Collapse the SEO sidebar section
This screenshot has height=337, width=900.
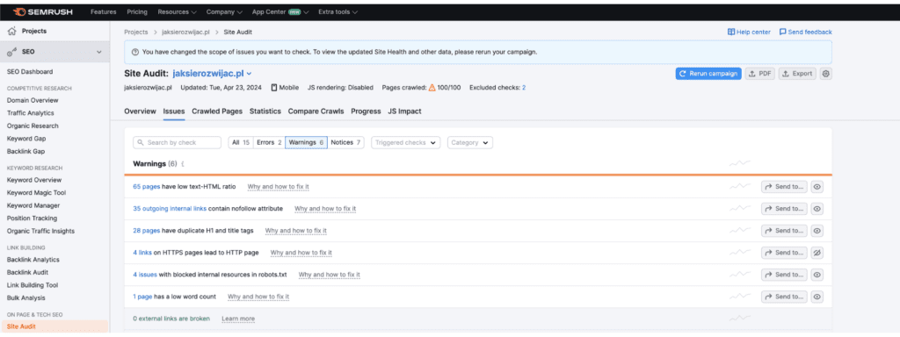(98, 52)
